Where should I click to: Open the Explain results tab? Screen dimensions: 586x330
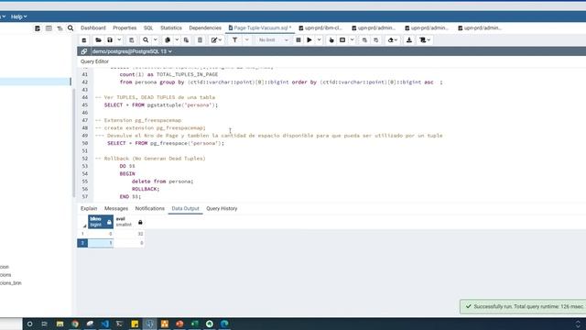tap(89, 209)
